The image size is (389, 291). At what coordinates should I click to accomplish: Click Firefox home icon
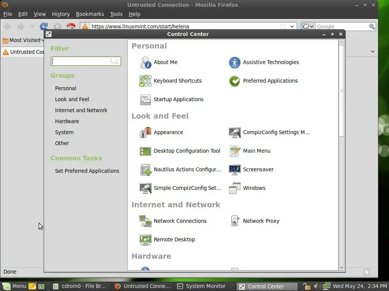tap(71, 26)
